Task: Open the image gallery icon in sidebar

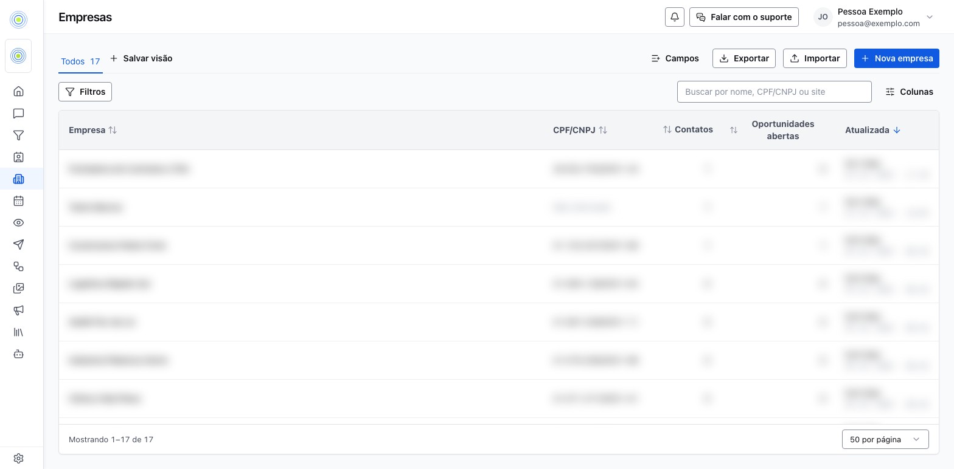Action: pos(19,288)
